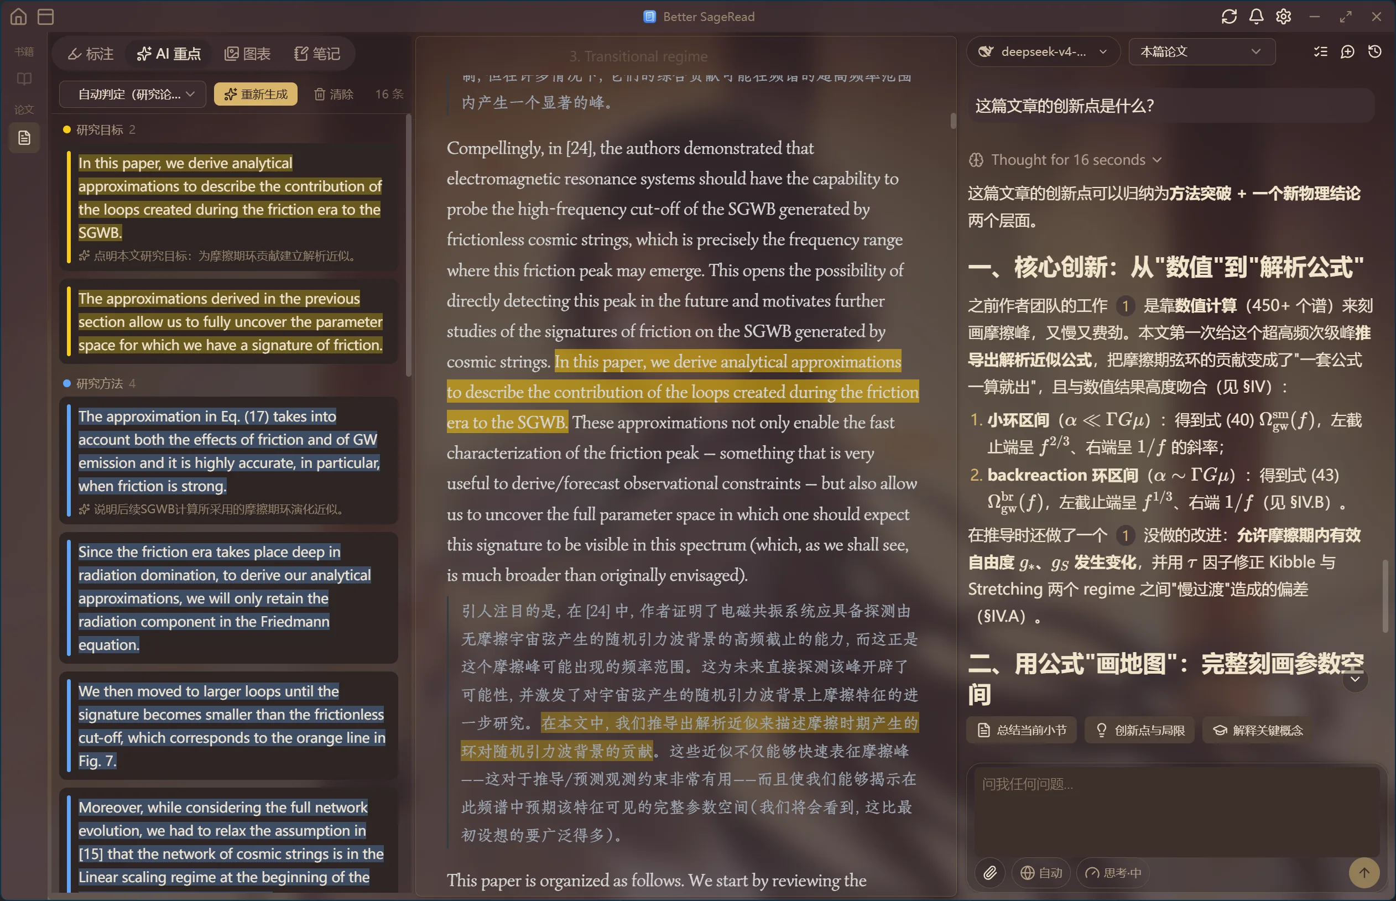This screenshot has width=1396, height=901.
Task: Open the highlight card about radiation domination
Action: 229,598
